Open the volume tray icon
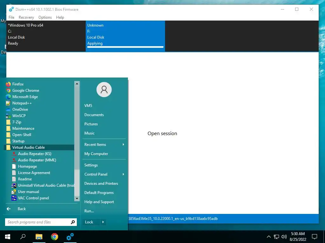The image size is (325, 243). point(284,237)
